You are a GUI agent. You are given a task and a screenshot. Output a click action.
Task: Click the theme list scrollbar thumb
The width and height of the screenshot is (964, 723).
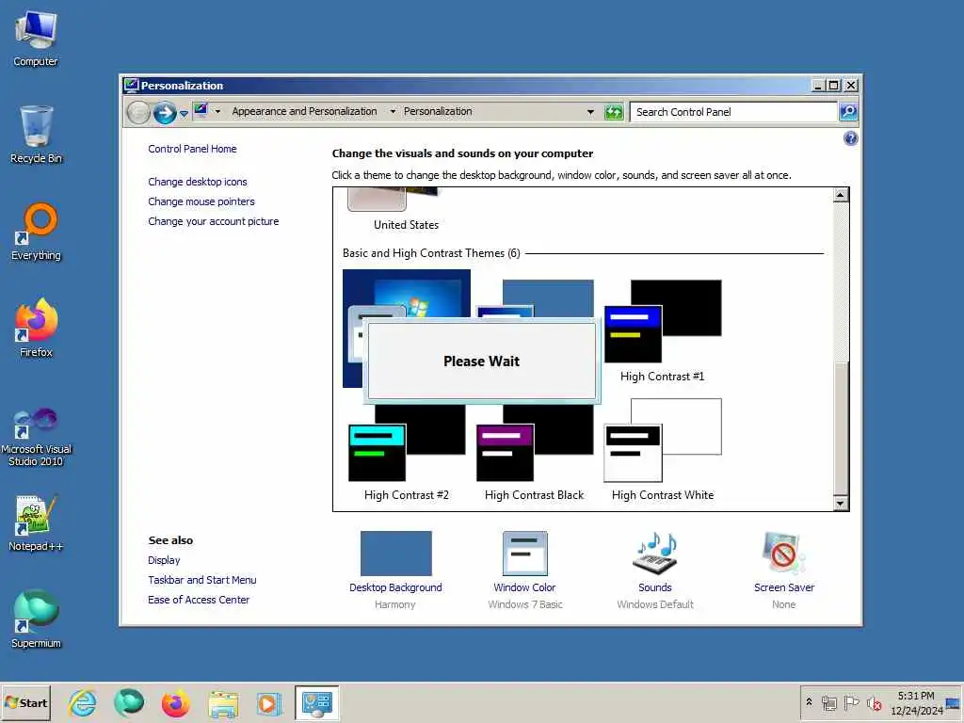tap(841, 427)
